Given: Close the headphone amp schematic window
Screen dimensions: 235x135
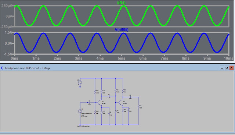Looking at the screenshot, I should click(x=231, y=68).
